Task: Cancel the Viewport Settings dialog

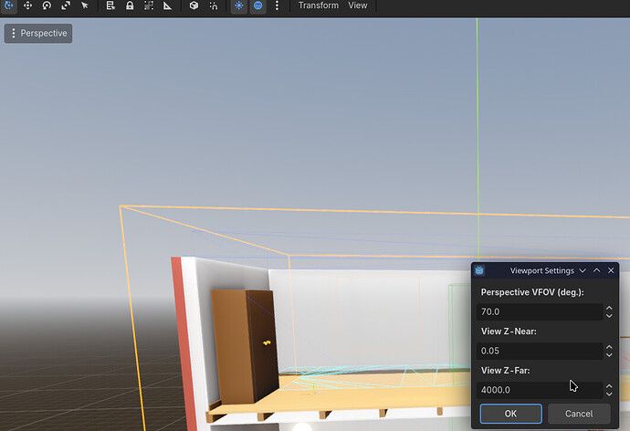Action: [x=579, y=414]
